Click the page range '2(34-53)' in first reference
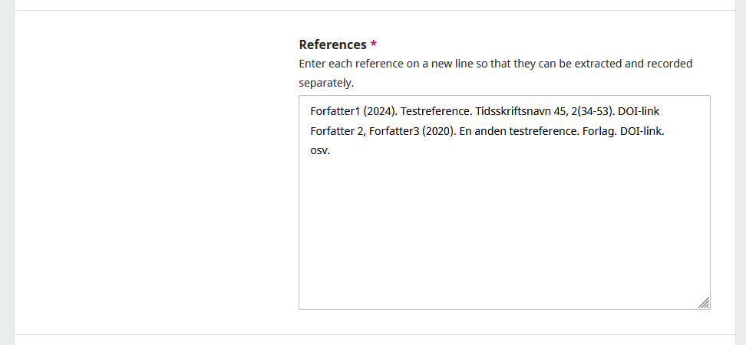The image size is (746, 345). pos(589,111)
